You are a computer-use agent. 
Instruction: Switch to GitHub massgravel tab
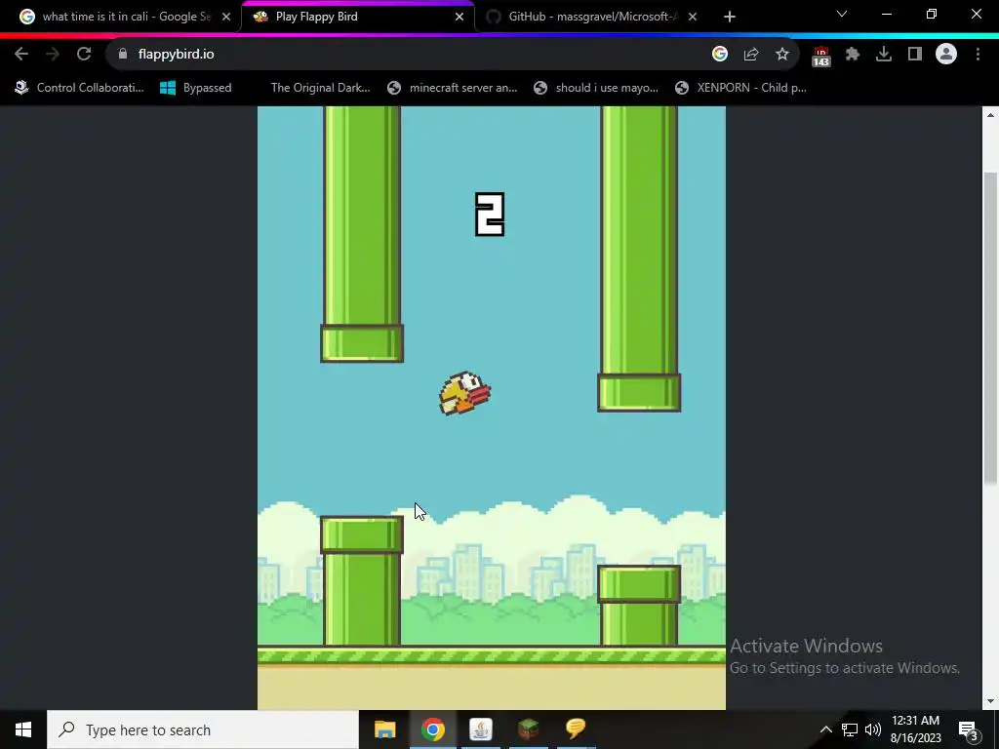[x=591, y=17]
